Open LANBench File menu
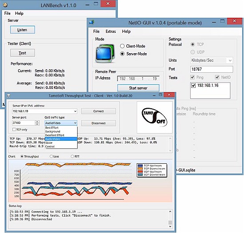Image resolution: width=244 pixels, height=233 pixels. [x=7, y=13]
